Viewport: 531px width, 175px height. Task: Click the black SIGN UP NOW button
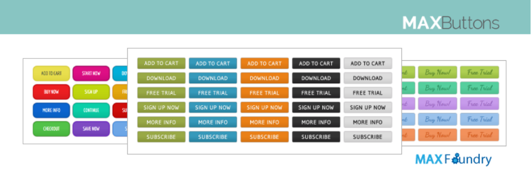[316, 108]
